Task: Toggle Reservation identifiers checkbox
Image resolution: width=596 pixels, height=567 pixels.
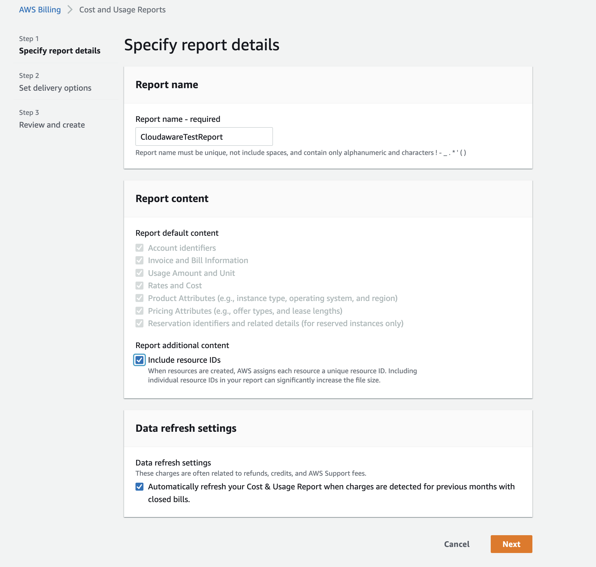Action: pyautogui.click(x=139, y=323)
